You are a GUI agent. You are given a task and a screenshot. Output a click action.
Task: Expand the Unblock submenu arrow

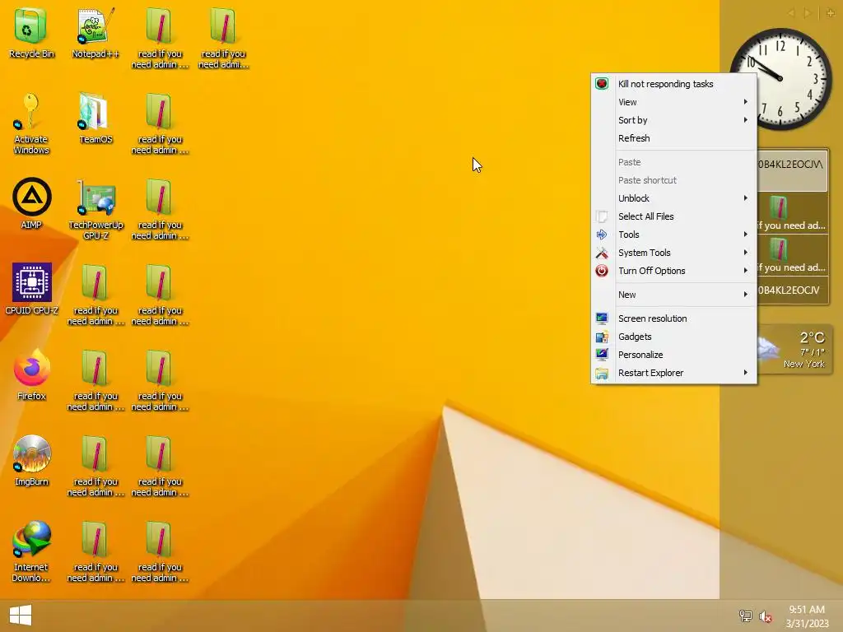(x=746, y=197)
